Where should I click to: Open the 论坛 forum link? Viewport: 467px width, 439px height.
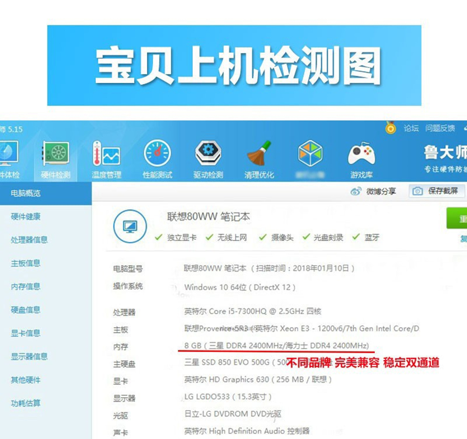click(x=411, y=128)
